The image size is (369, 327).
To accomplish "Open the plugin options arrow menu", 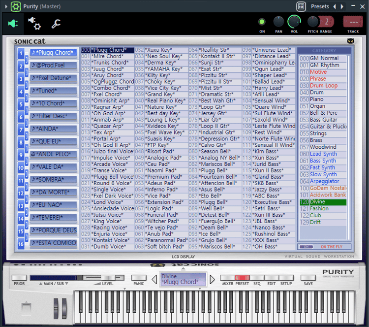I will (6, 6).
